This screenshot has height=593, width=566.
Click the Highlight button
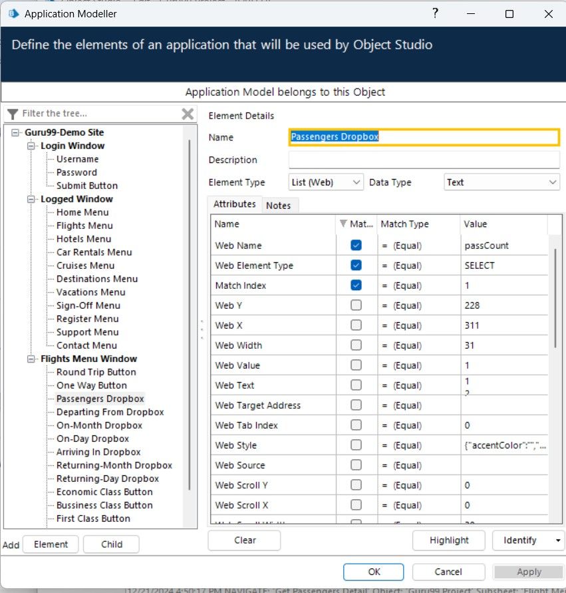(449, 540)
